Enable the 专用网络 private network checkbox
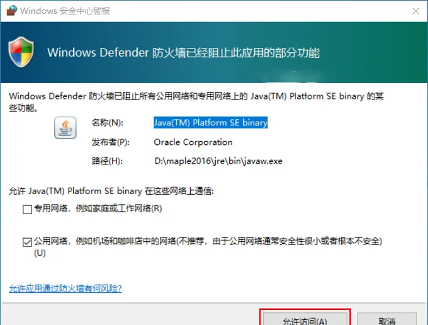Image resolution: width=428 pixels, height=325 pixels. [27, 210]
